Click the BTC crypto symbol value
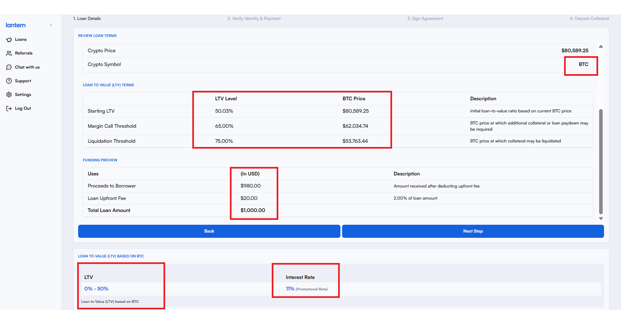The width and height of the screenshot is (621, 310). [x=583, y=64]
